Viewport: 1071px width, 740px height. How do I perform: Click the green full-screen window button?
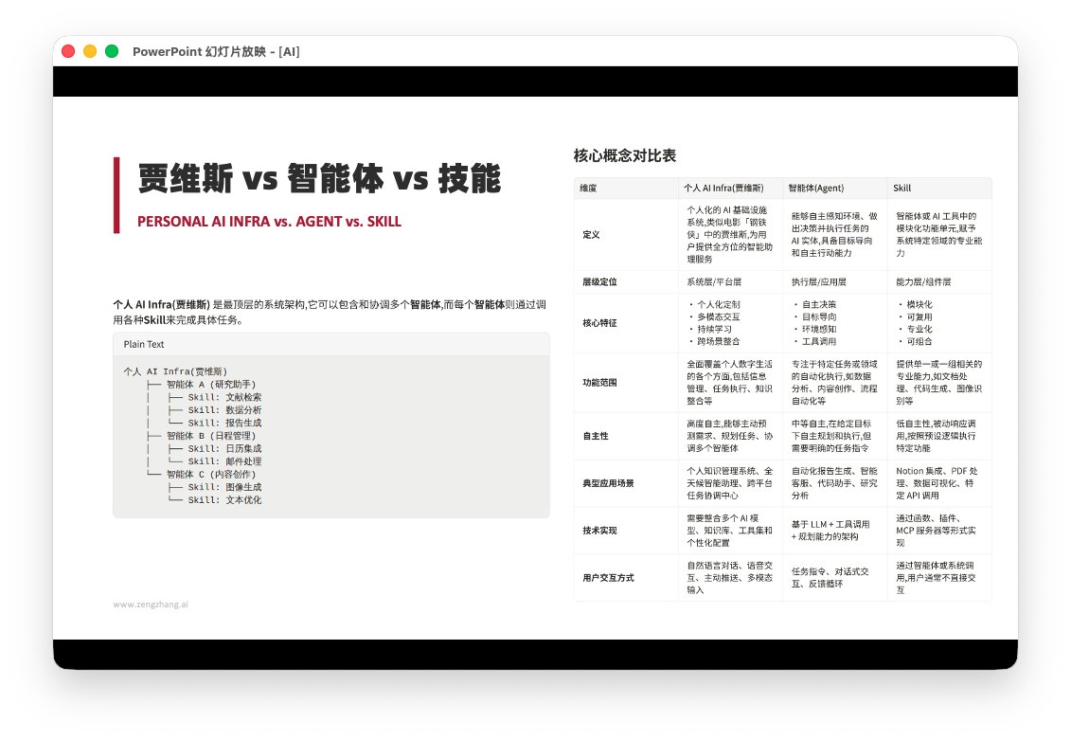pyautogui.click(x=112, y=51)
